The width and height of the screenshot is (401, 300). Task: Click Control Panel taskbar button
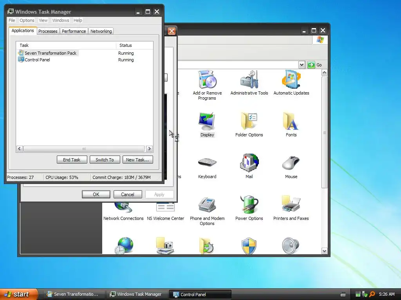coord(200,295)
